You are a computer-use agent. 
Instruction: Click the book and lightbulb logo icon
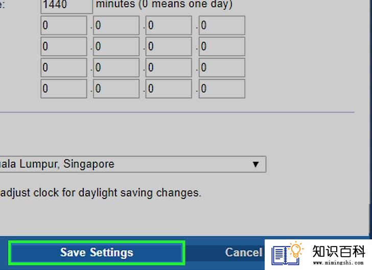tap(287, 253)
